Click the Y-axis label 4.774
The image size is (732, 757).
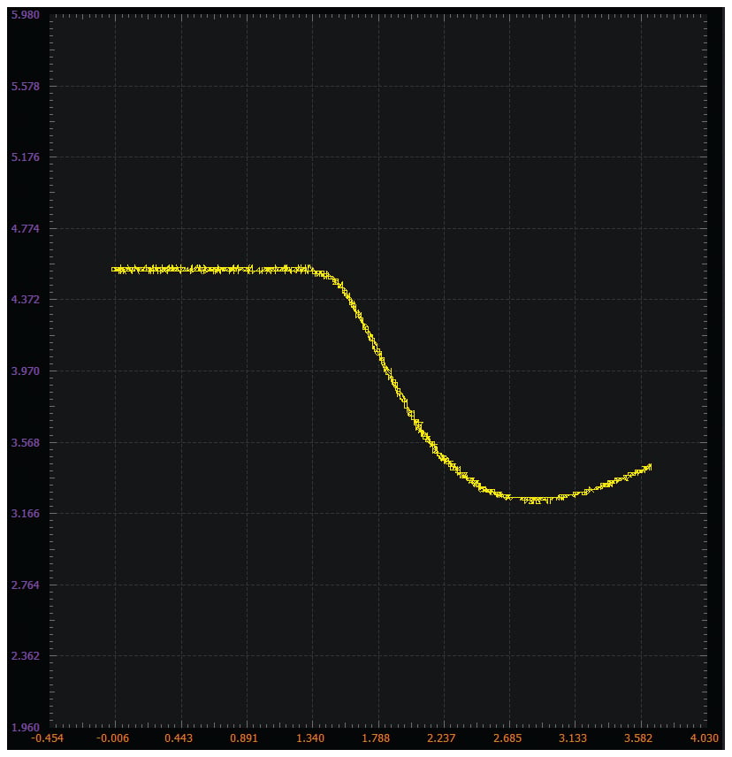[x=26, y=228]
